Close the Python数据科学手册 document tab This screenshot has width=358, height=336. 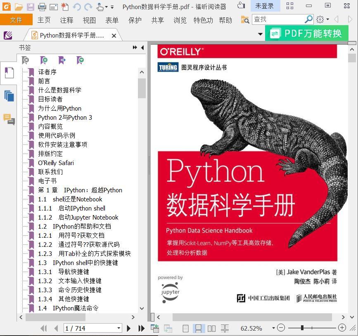(x=114, y=36)
